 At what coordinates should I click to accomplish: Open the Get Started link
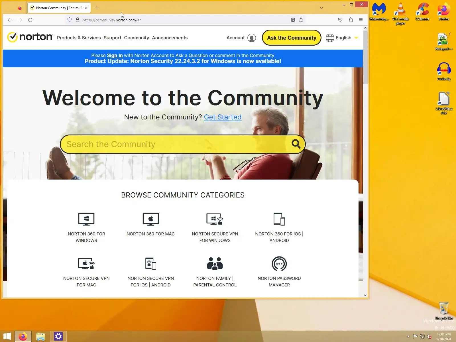tap(223, 117)
